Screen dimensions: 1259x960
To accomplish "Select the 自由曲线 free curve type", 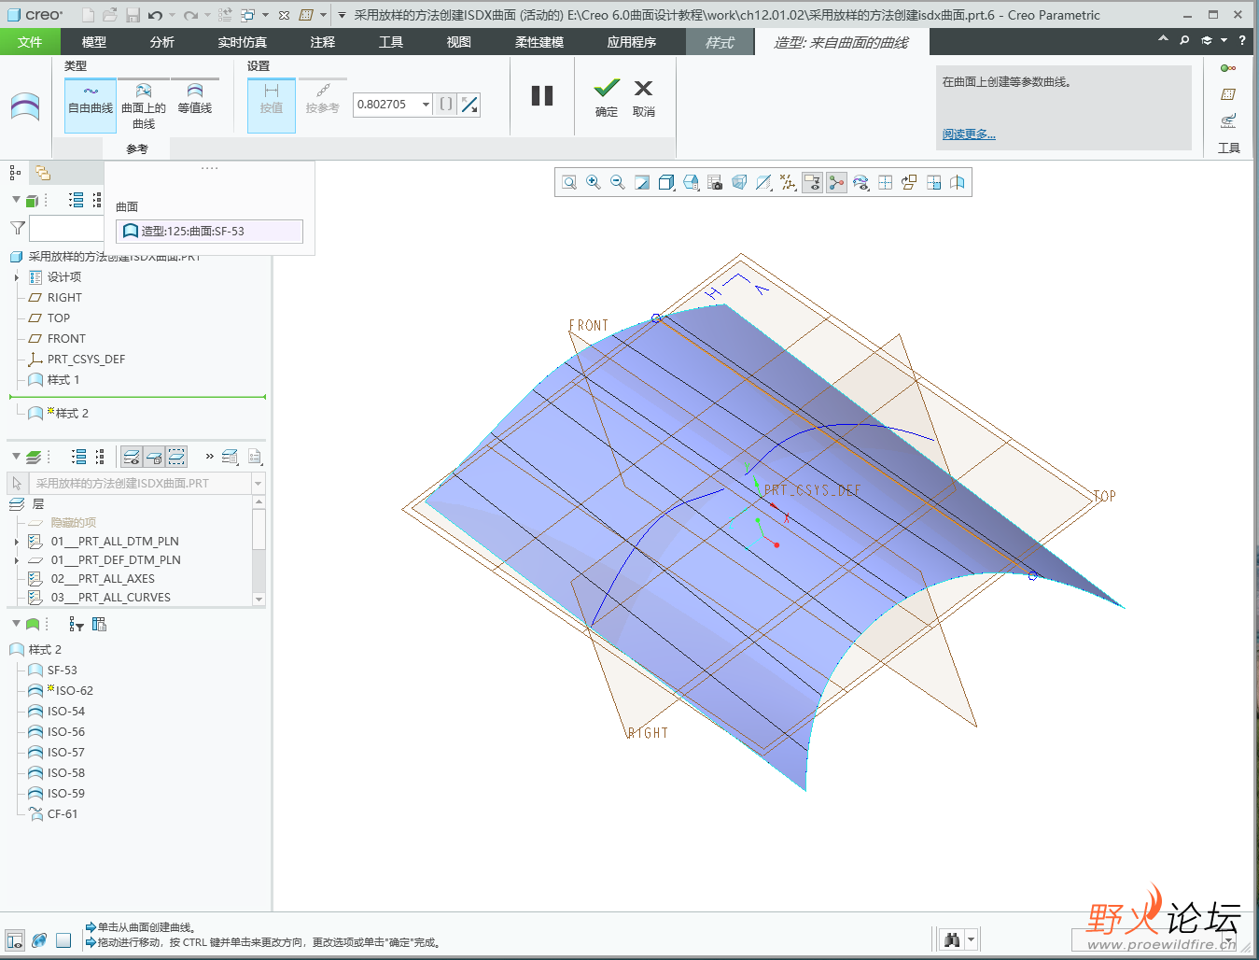I will tap(91, 105).
